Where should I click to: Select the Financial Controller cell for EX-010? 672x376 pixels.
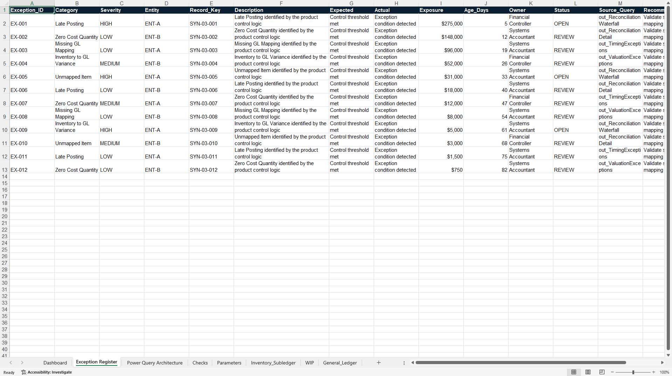tap(531, 140)
